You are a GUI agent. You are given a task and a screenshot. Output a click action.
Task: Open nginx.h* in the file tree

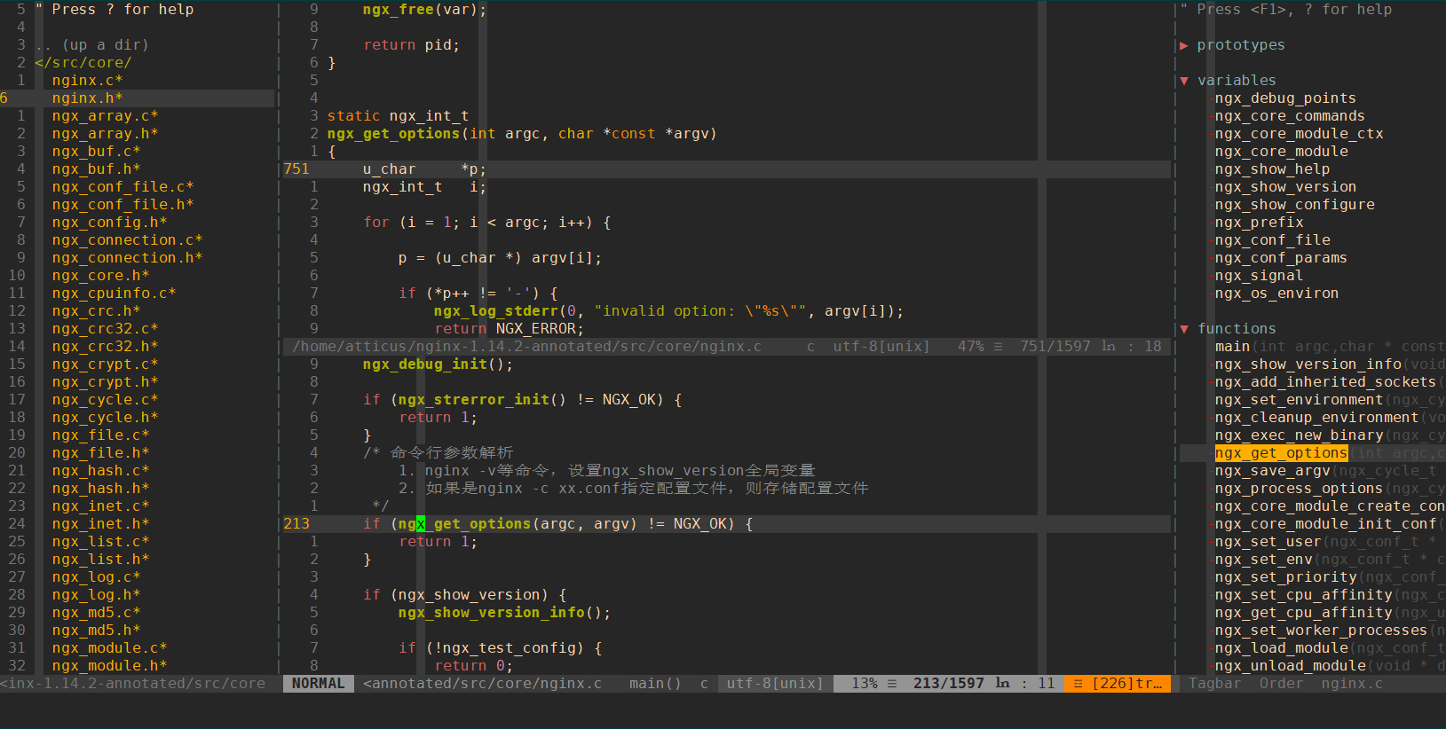(x=87, y=98)
